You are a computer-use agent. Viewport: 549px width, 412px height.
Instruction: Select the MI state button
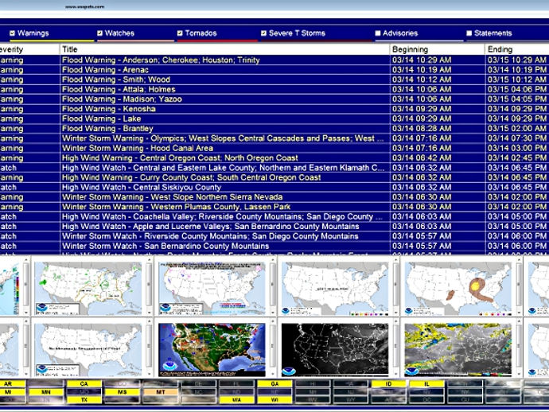(x=12, y=391)
